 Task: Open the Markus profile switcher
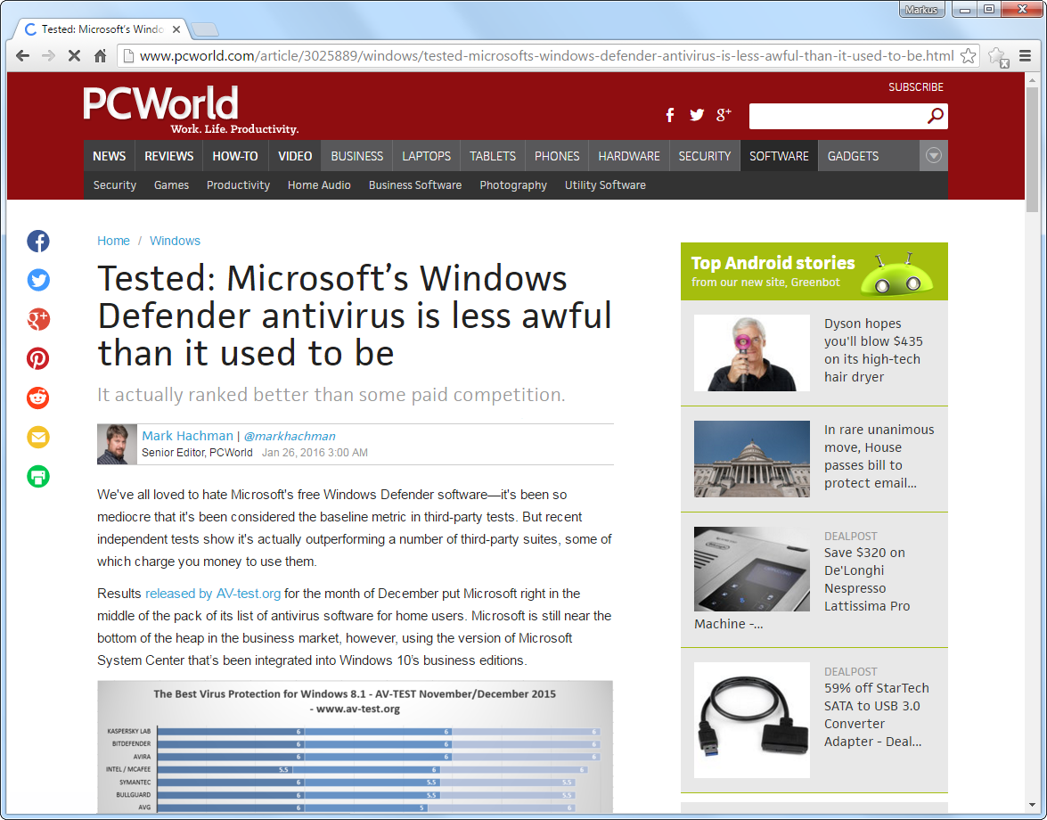(920, 9)
